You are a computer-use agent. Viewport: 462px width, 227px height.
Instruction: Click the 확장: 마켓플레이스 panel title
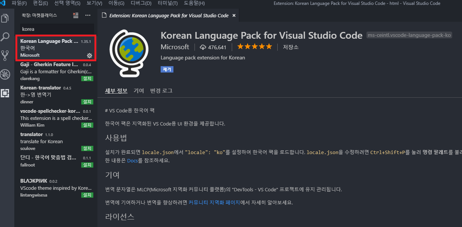(40, 15)
